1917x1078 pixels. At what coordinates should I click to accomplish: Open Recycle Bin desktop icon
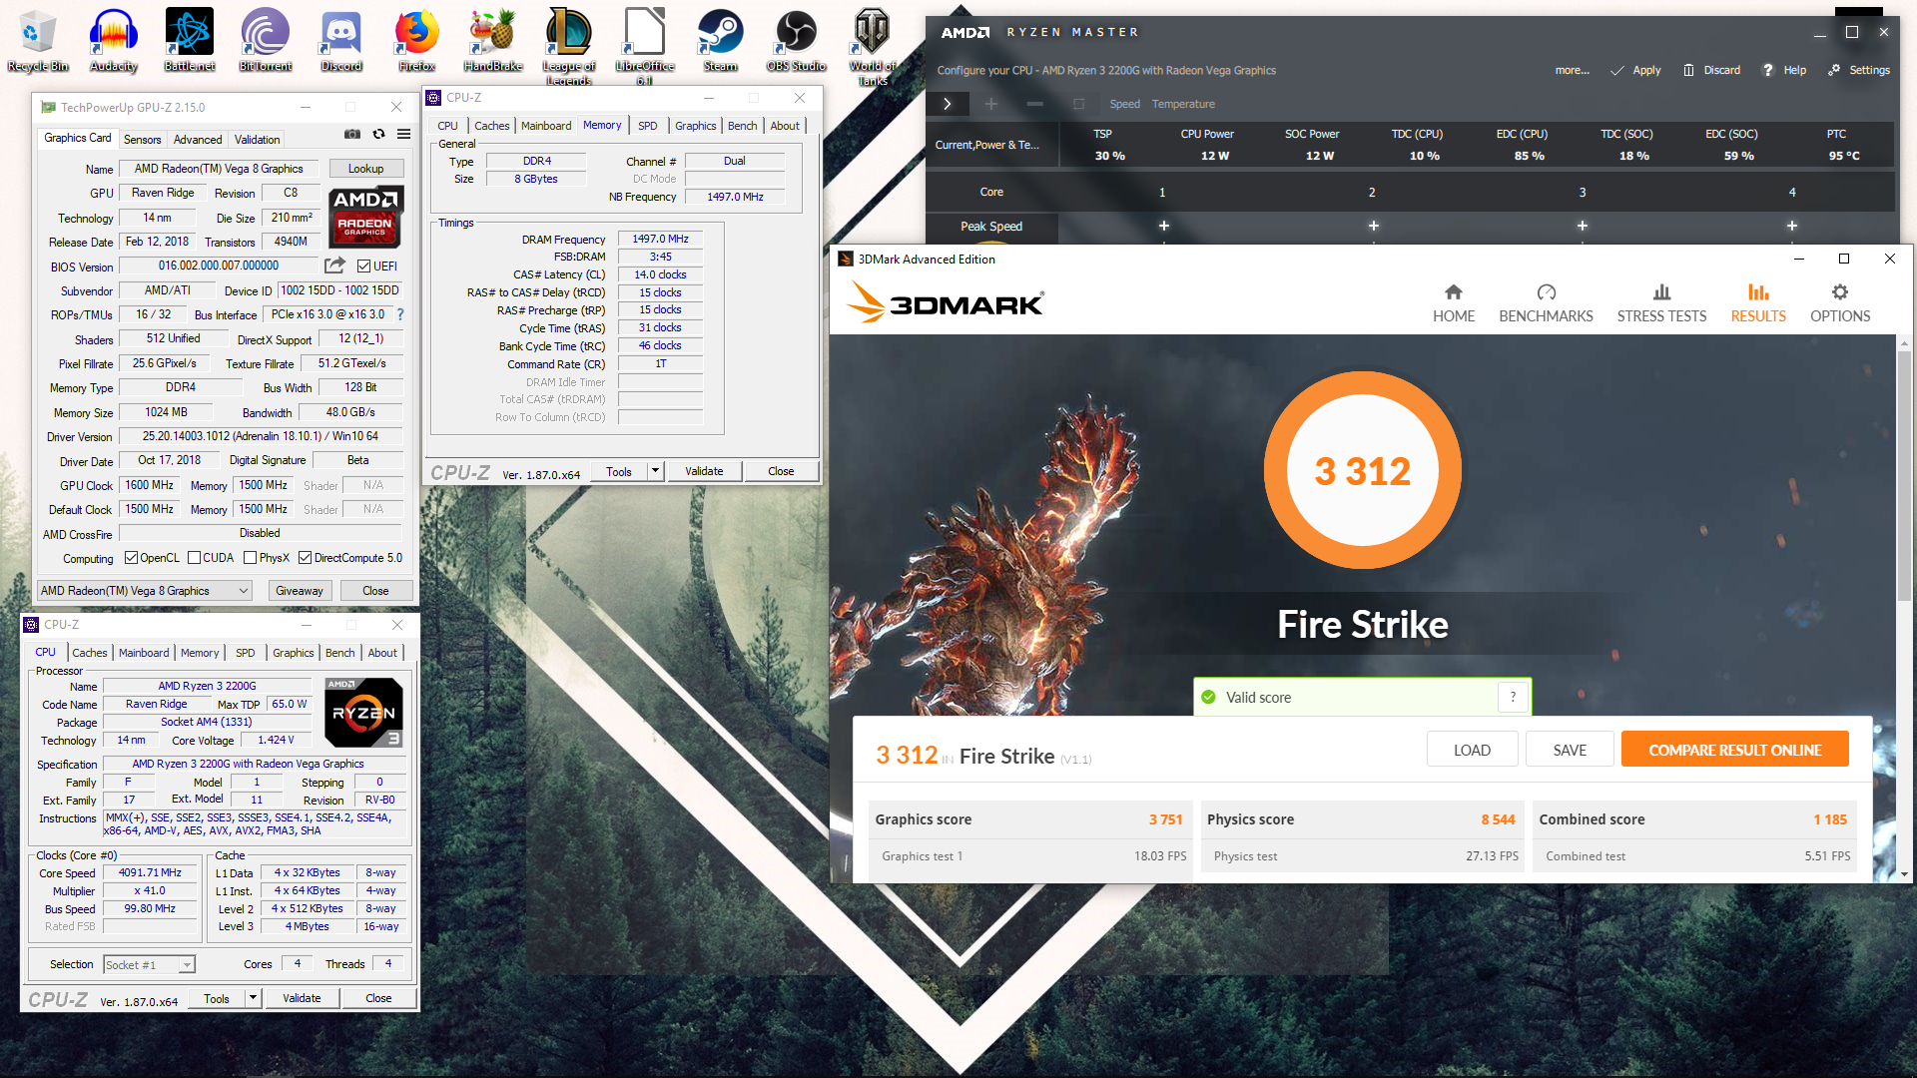pos(38,40)
